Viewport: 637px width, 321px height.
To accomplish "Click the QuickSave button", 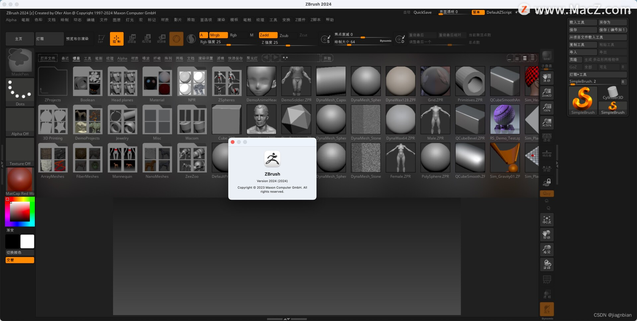I will pos(422,12).
